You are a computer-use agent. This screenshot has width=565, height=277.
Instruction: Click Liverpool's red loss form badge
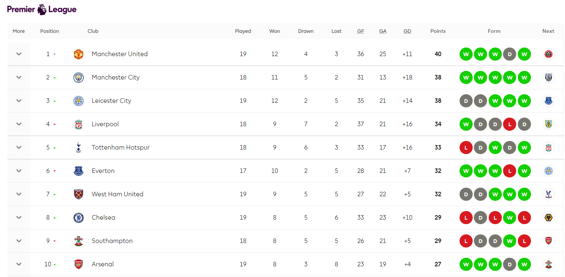pos(510,124)
